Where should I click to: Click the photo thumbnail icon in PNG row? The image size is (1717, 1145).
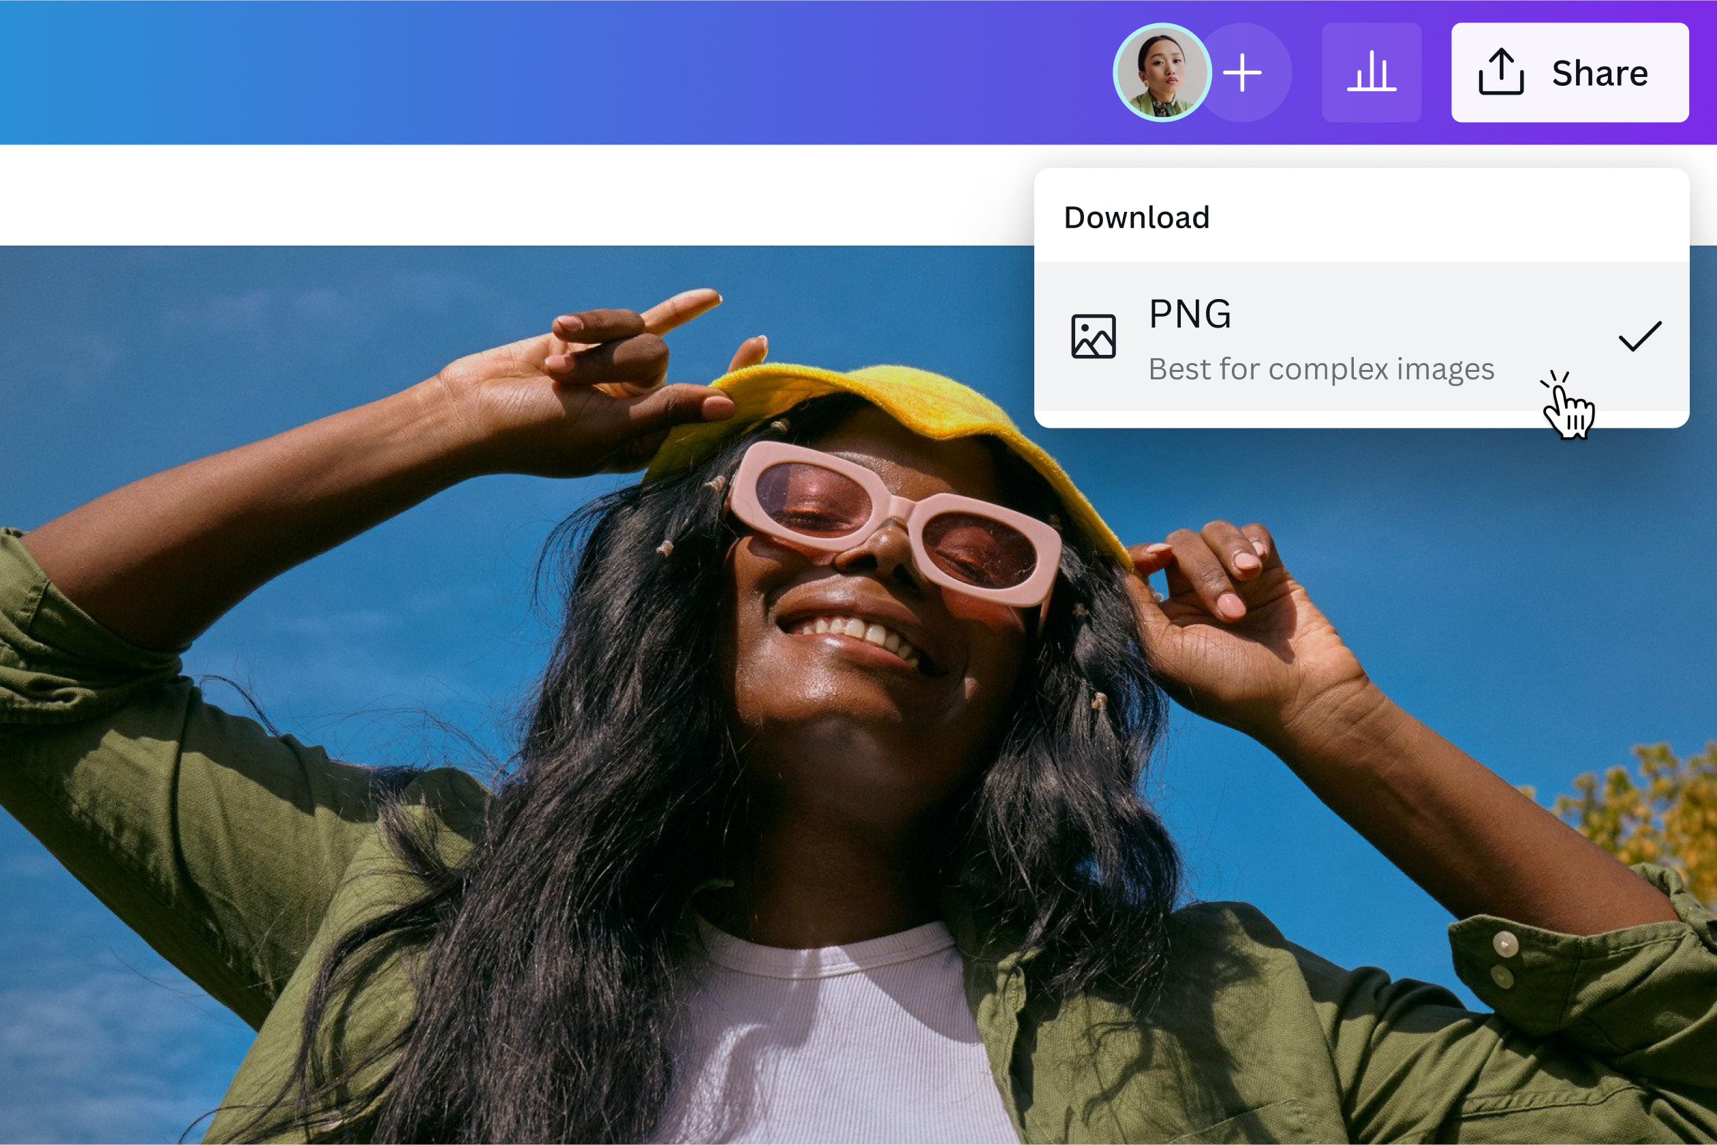tap(1093, 337)
